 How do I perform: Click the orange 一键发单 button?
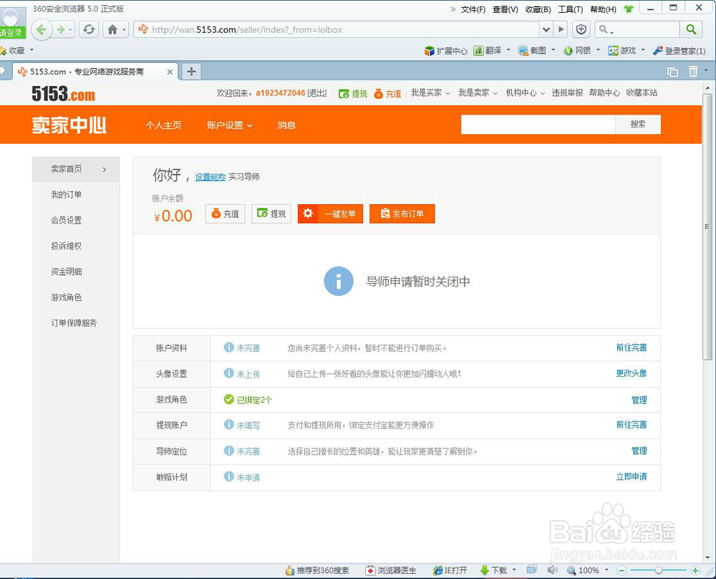pyautogui.click(x=330, y=214)
